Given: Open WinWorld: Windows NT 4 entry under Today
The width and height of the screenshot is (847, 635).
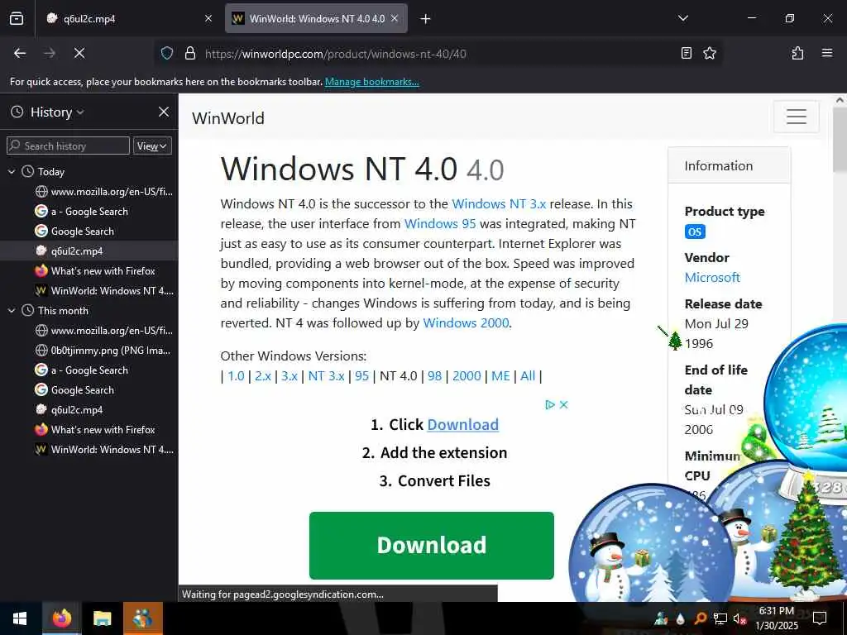Looking at the screenshot, I should 104,291.
